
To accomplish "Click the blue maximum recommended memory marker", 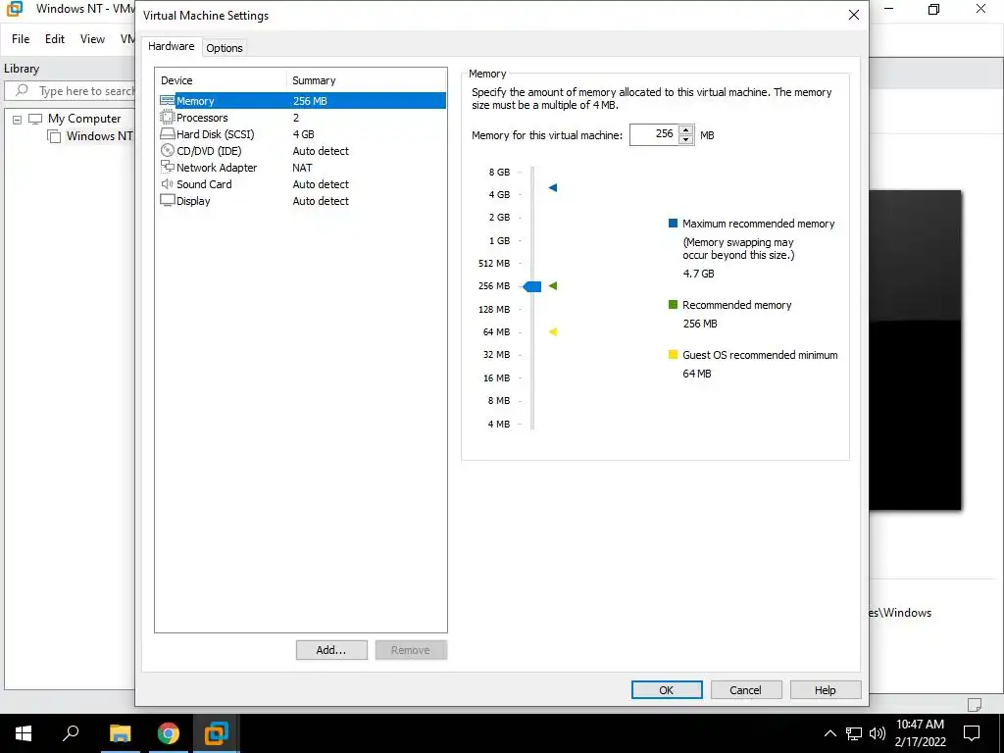I will pyautogui.click(x=553, y=187).
